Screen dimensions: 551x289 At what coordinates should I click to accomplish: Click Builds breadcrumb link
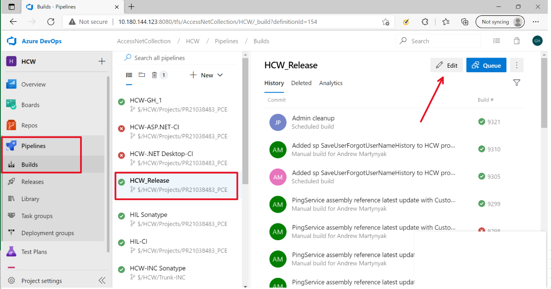[x=261, y=41]
